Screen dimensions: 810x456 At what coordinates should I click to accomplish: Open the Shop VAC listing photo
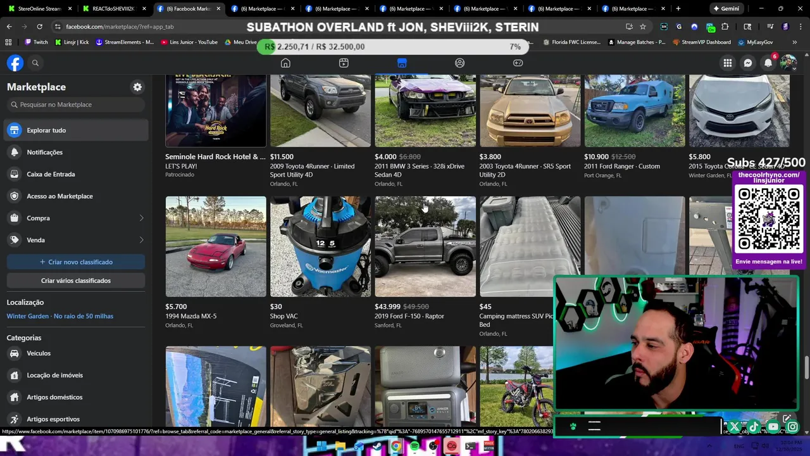point(320,246)
